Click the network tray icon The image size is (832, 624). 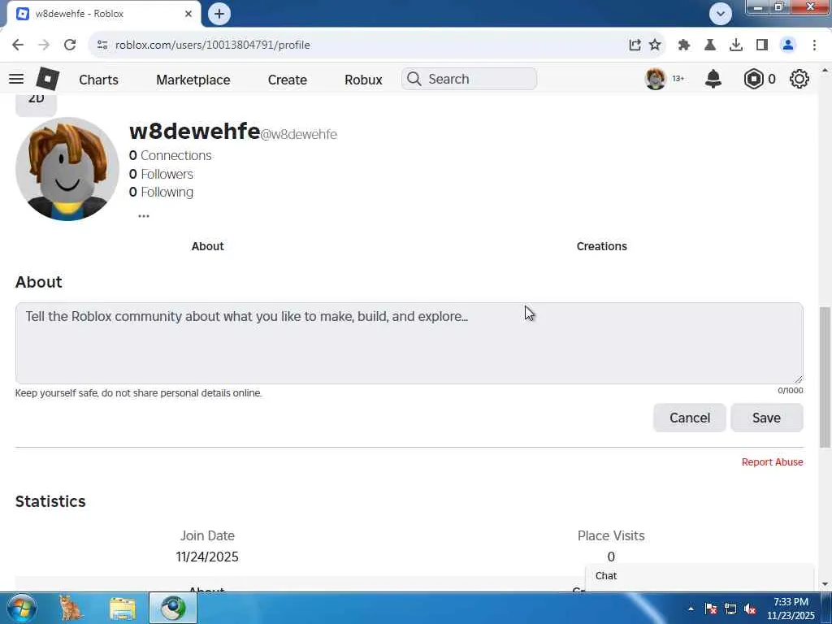click(x=730, y=609)
